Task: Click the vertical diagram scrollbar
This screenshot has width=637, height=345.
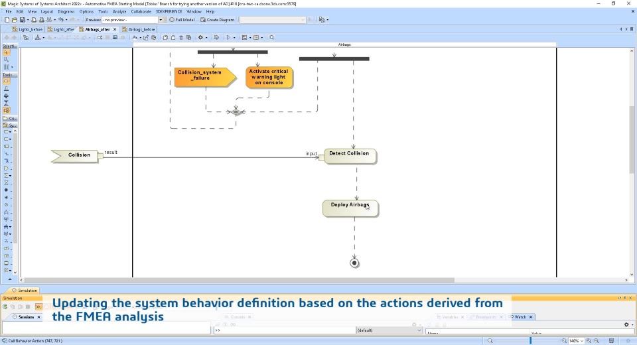Action: coord(632,140)
